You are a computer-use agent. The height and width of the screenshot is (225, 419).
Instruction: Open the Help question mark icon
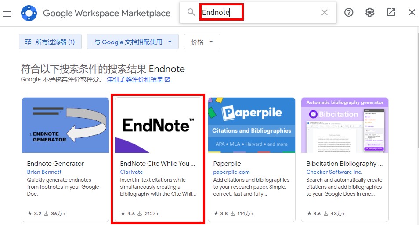(x=349, y=12)
